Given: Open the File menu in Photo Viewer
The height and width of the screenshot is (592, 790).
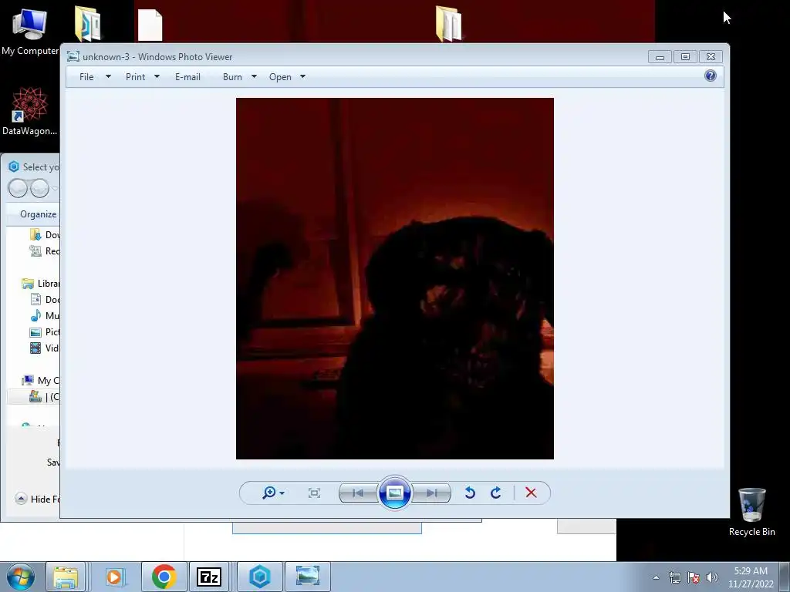Looking at the screenshot, I should 86,77.
